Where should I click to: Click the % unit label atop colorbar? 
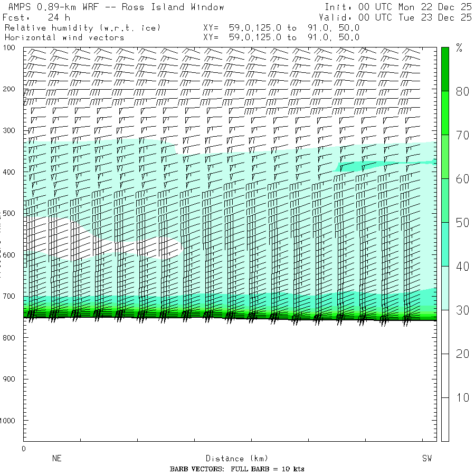point(459,47)
